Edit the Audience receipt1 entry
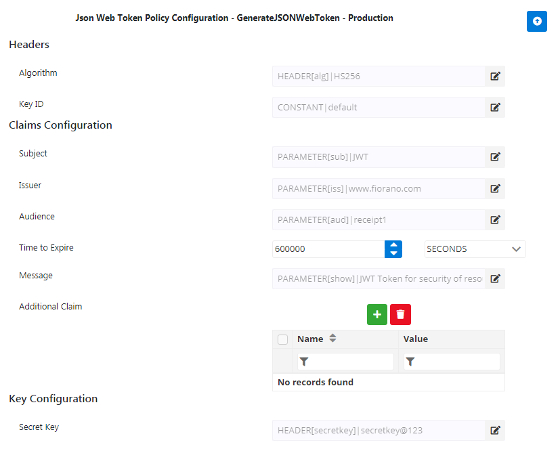Image resolution: width=560 pixels, height=451 pixels. 495,219
